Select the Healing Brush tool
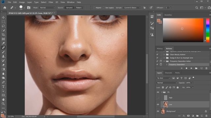 click(3, 48)
